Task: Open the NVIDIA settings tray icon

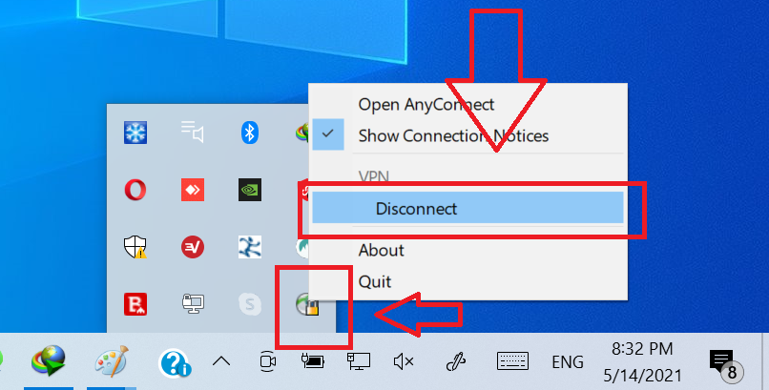Action: [250, 190]
